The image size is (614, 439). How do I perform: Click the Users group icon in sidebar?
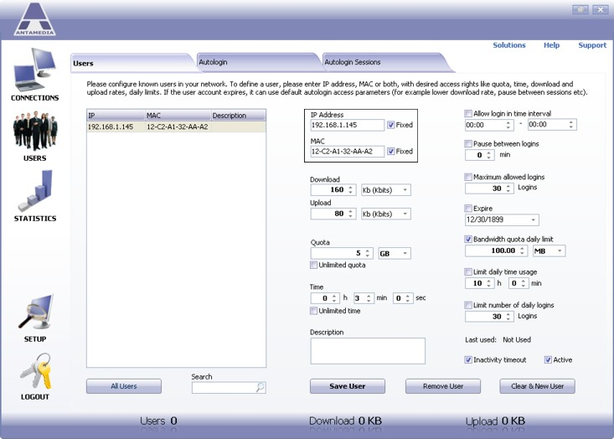(34, 132)
